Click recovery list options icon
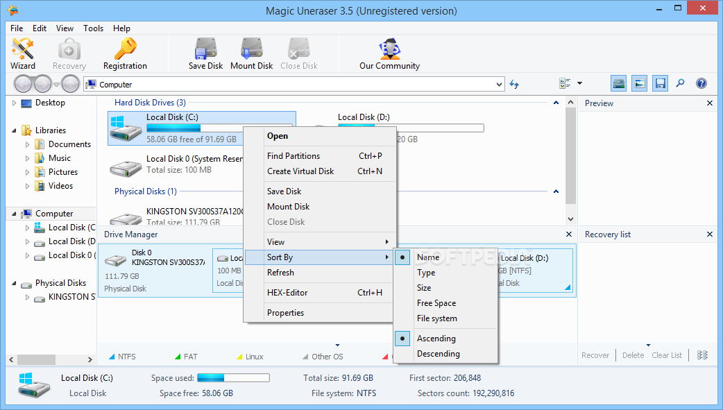This screenshot has height=410, width=723. (x=702, y=355)
